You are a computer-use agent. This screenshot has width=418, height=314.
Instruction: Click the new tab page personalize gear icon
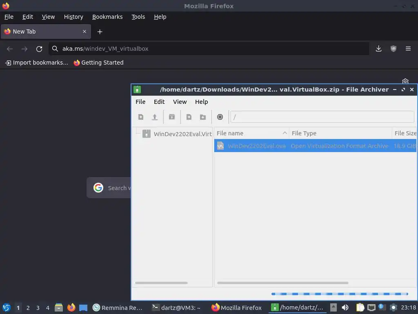pyautogui.click(x=405, y=81)
